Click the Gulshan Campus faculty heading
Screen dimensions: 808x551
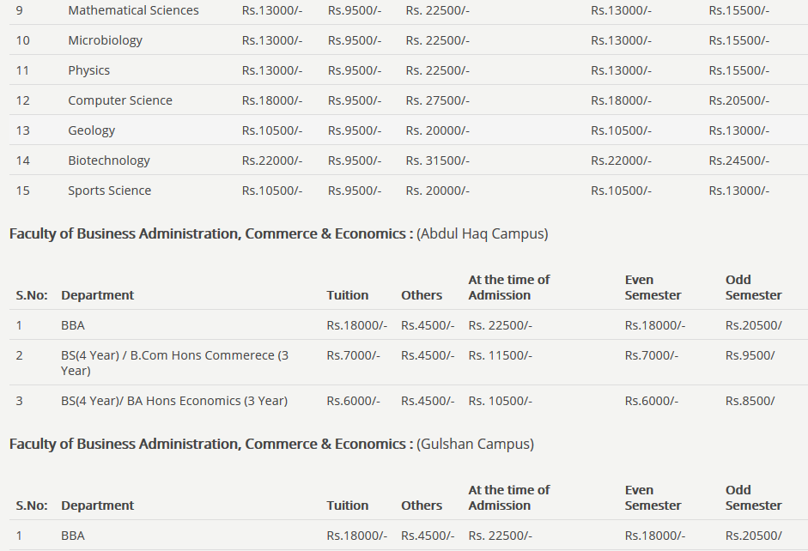[271, 444]
